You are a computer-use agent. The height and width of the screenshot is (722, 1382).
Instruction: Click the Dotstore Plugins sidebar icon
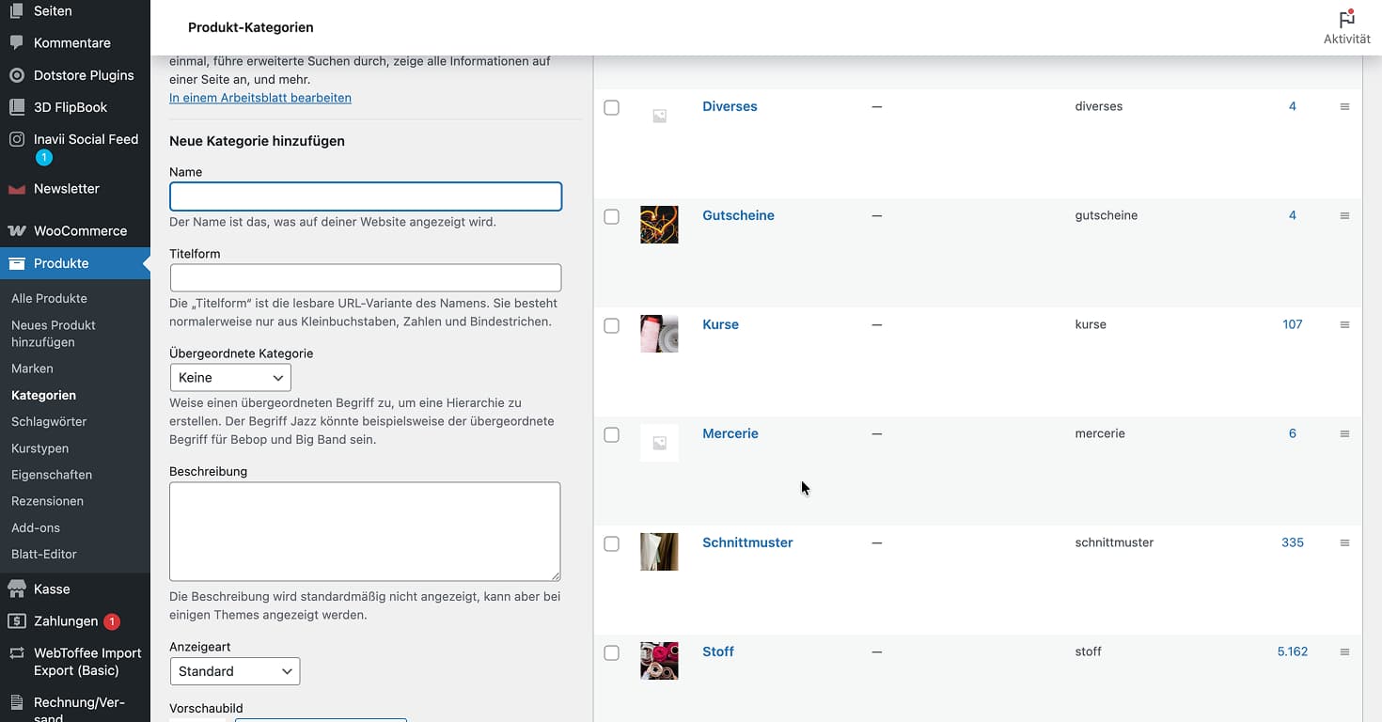tap(16, 75)
